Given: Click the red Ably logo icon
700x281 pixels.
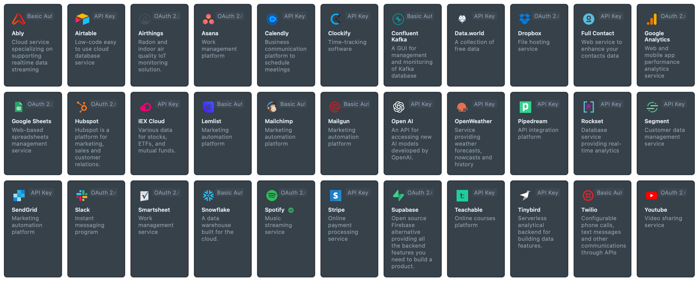Looking at the screenshot, I should pyautogui.click(x=18, y=19).
